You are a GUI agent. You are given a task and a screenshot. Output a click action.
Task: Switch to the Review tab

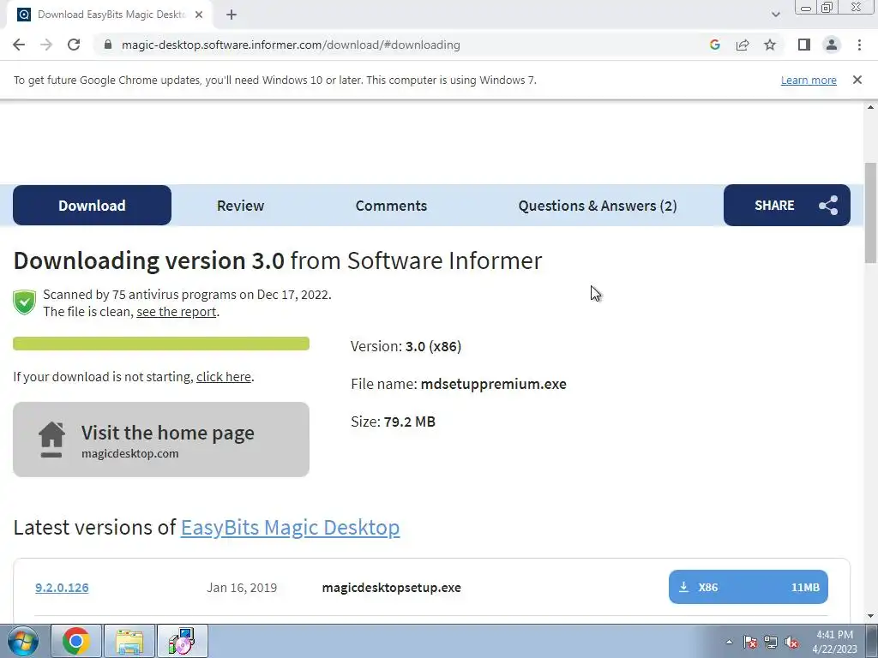point(240,206)
